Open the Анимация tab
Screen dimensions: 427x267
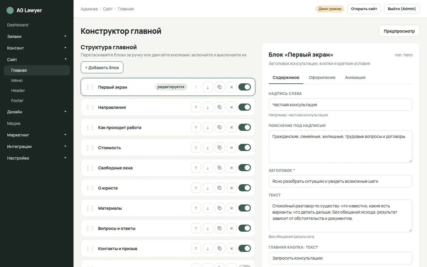tap(355, 78)
